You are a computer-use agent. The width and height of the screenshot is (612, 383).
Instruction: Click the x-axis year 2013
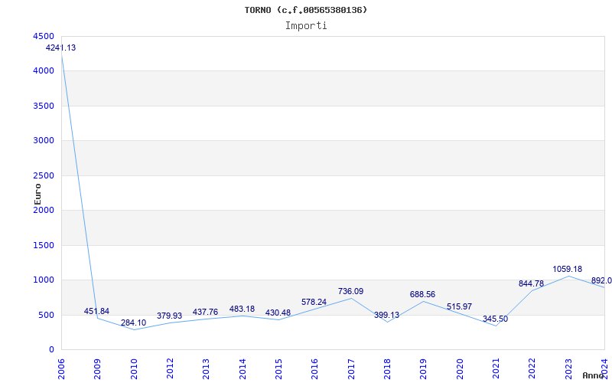pyautogui.click(x=206, y=369)
